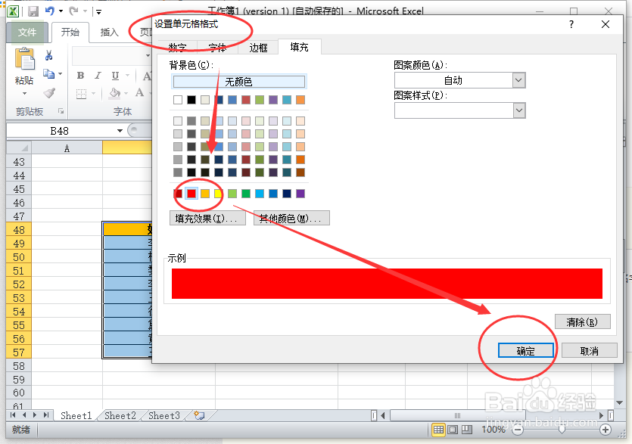Switch to the Insert ribbon tab
The width and height of the screenshot is (632, 444).
pos(109,33)
